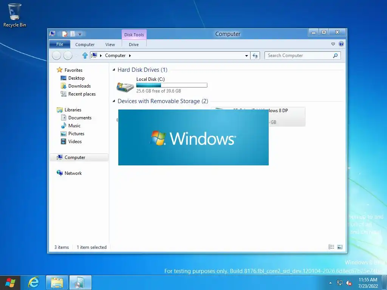This screenshot has width=387, height=290.
Task: Click the '3 items' status bar text
Action: click(x=62, y=247)
